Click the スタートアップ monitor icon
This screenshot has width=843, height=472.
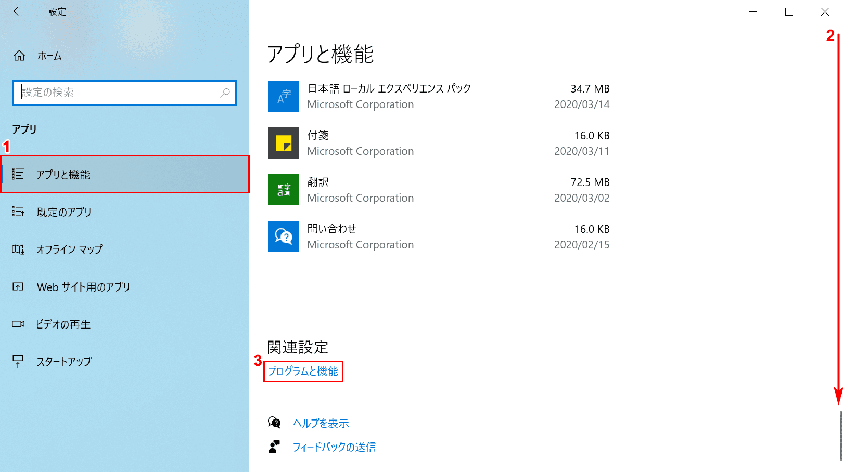click(18, 361)
